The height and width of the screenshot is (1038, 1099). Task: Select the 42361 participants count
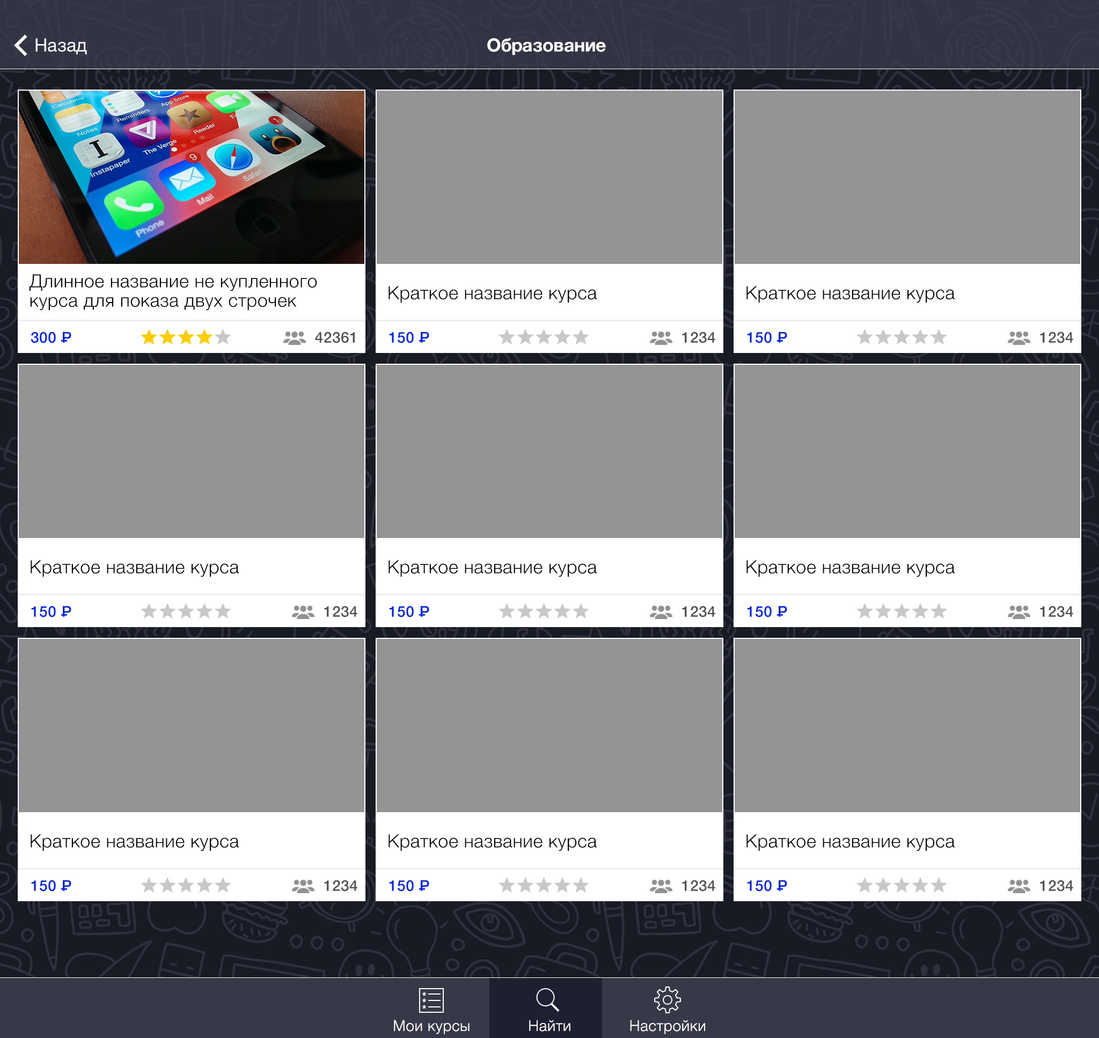335,337
